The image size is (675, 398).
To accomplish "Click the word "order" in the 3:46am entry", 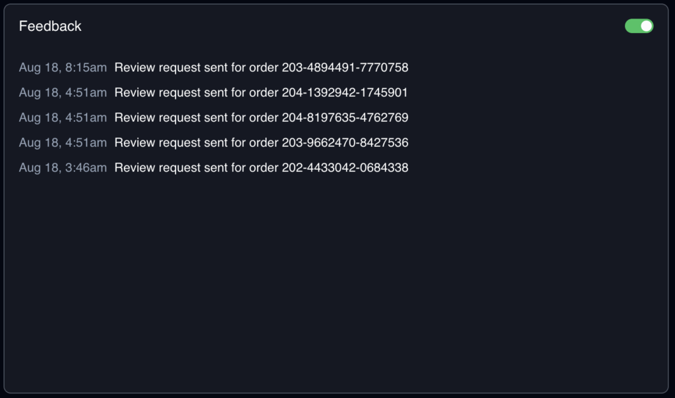I will point(264,168).
